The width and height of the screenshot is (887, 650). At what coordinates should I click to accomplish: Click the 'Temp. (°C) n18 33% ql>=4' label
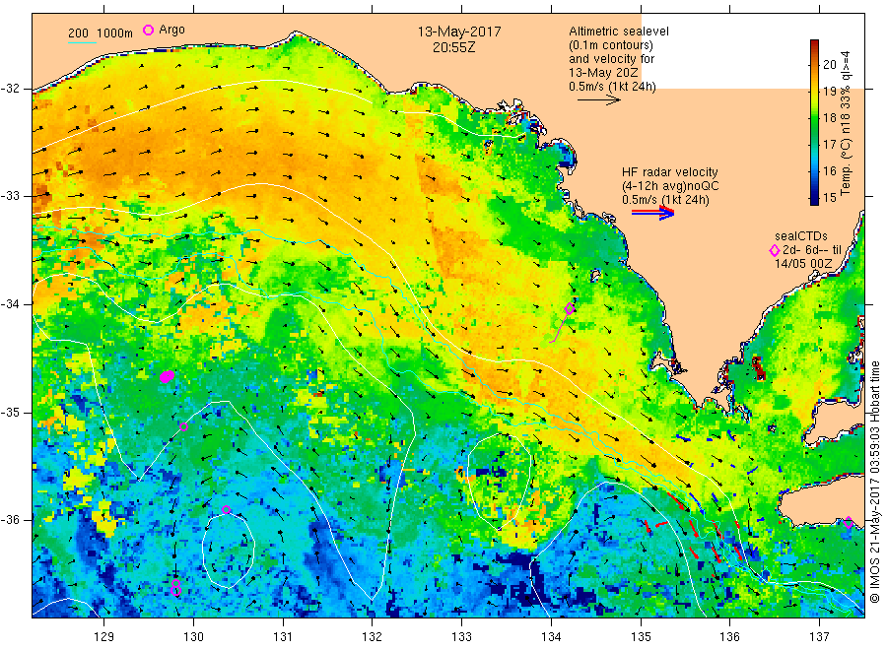pyautogui.click(x=846, y=123)
